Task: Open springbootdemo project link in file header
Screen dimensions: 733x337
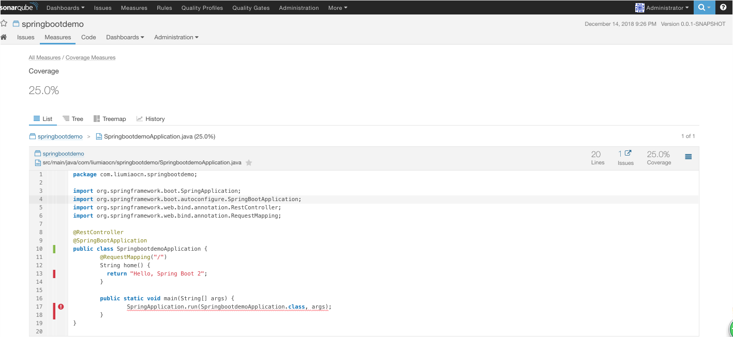Action: point(63,154)
